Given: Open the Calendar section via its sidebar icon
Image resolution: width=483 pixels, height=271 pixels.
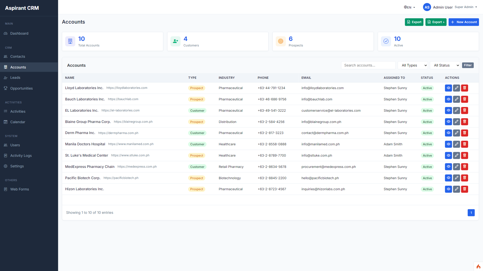Looking at the screenshot, I should [6, 122].
